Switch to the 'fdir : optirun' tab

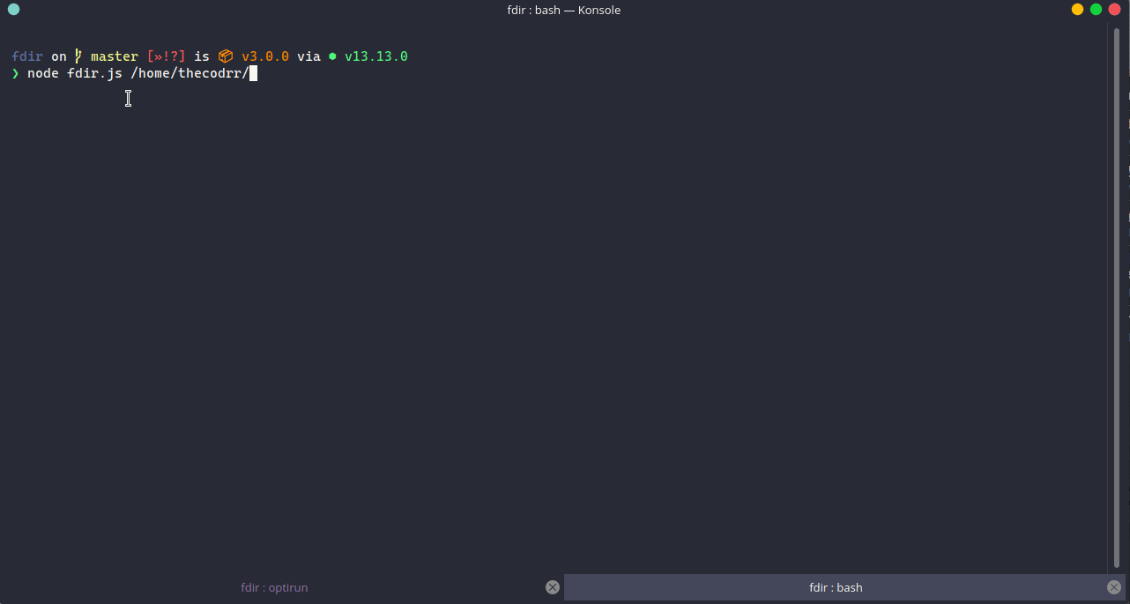274,587
